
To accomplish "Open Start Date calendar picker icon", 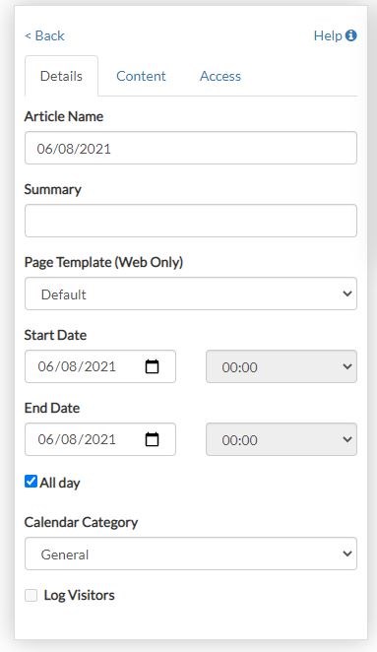I will 152,366.
